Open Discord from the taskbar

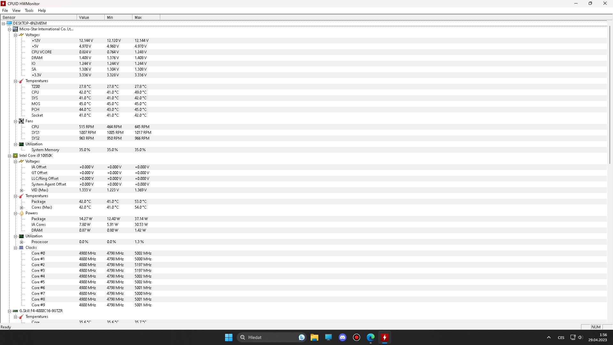tap(343, 337)
